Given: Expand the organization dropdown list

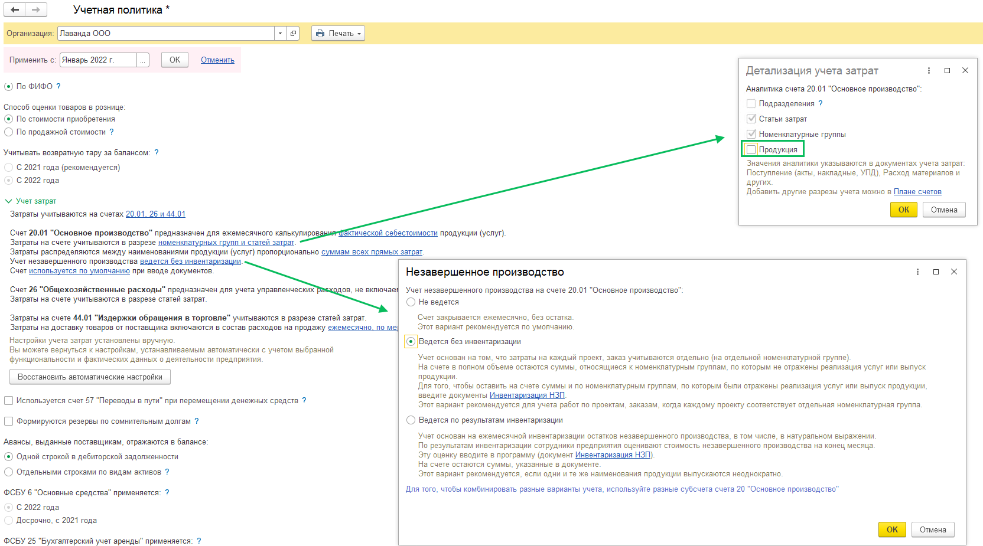Looking at the screenshot, I should coord(281,33).
